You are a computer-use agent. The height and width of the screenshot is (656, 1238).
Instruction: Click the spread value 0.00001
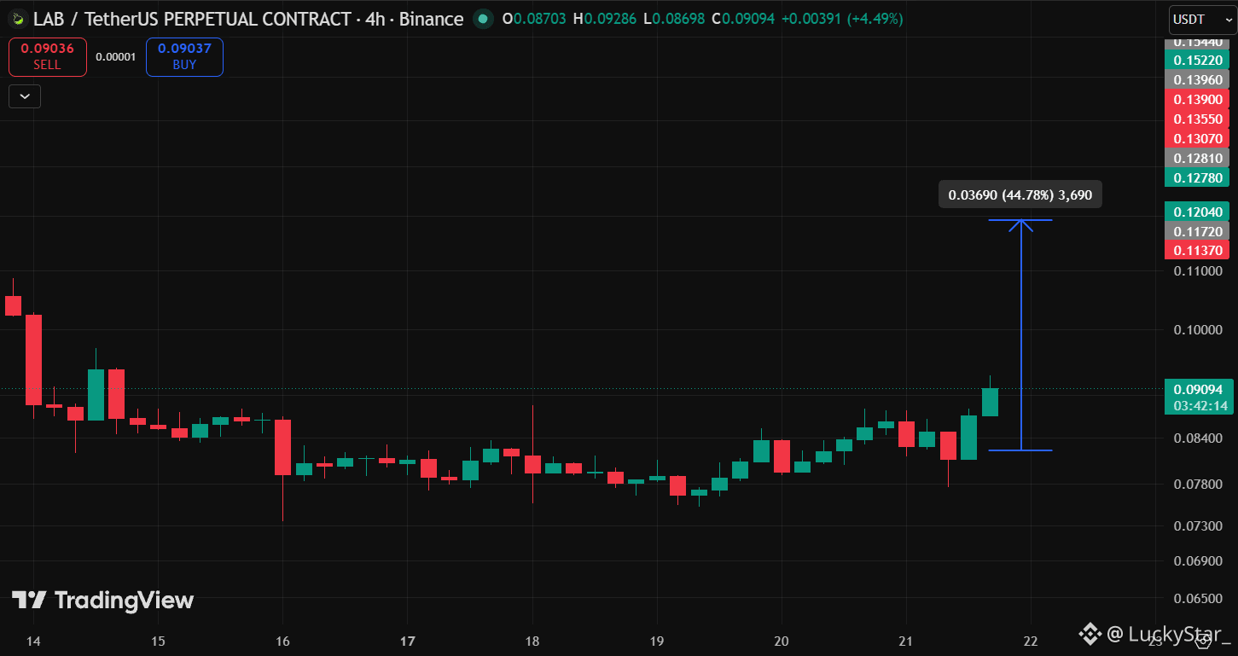pos(116,57)
